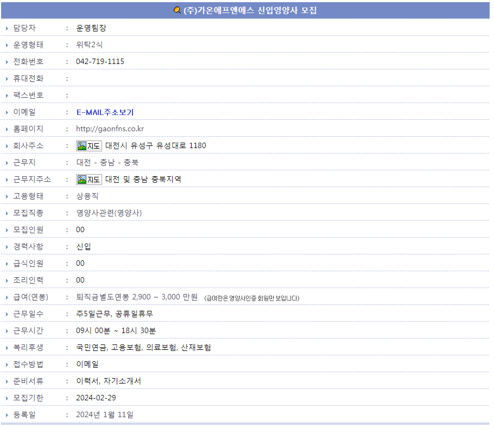
Task: Click the E-MAIL주소보기 link
Action: 105,112
